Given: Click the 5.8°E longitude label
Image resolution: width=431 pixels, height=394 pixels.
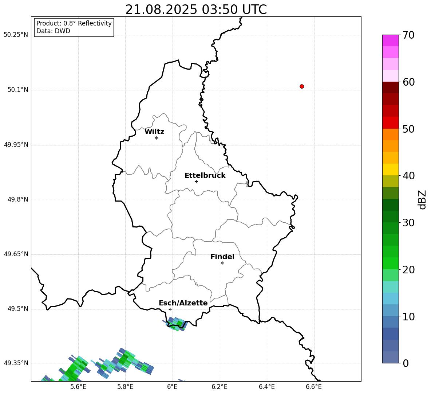Looking at the screenshot, I should click(x=125, y=387).
